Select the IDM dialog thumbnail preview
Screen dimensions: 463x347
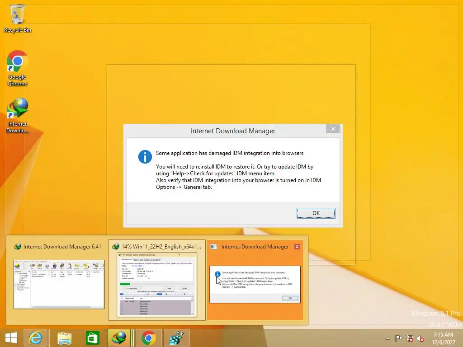tap(255, 284)
